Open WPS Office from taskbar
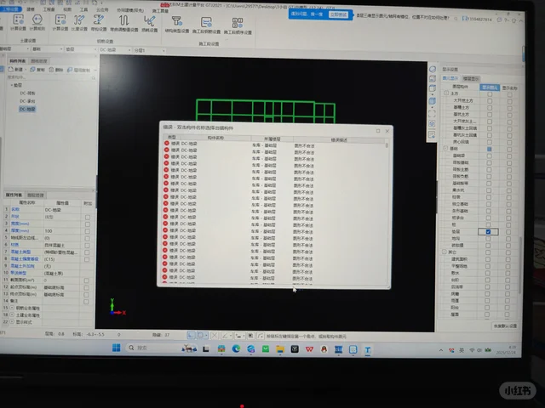The height and width of the screenshot is (408, 545). pyautogui.click(x=309, y=349)
